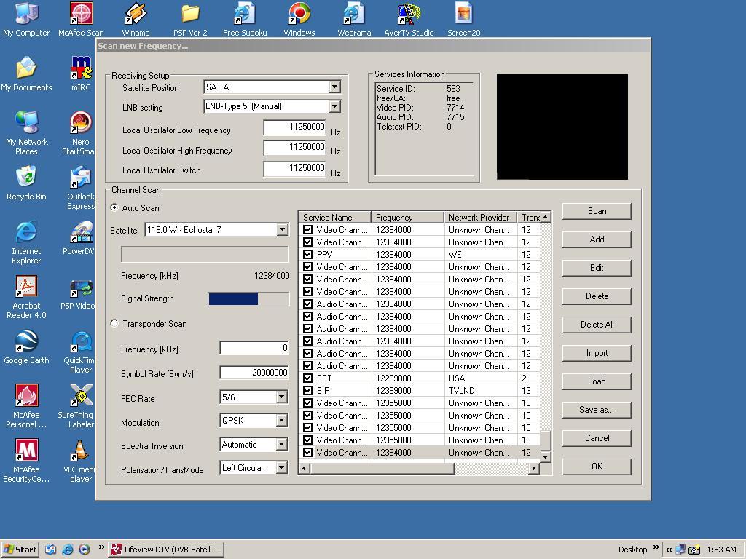Click the horizontal scrollbar right arrow
The height and width of the screenshot is (559, 746).
click(534, 468)
